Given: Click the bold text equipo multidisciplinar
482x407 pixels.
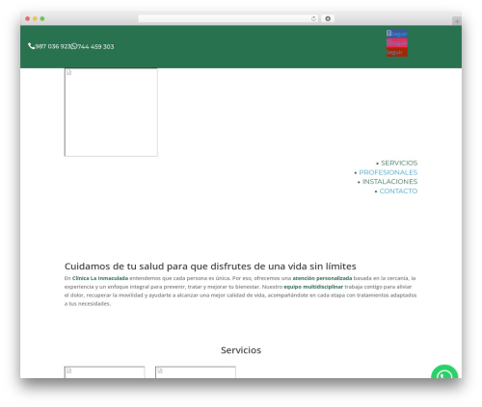Looking at the screenshot, I should [313, 287].
